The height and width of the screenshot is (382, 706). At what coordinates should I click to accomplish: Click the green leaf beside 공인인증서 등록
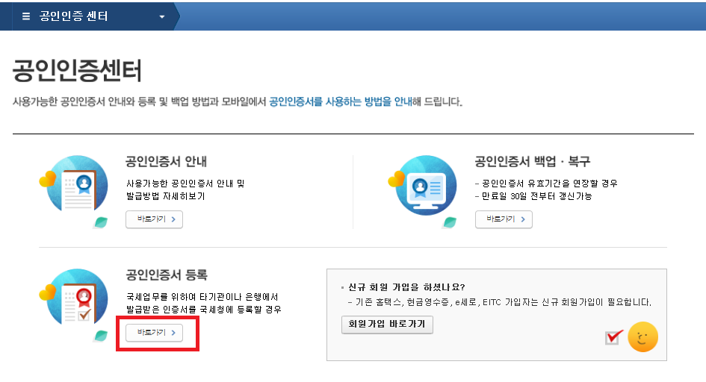pyautogui.click(x=100, y=335)
